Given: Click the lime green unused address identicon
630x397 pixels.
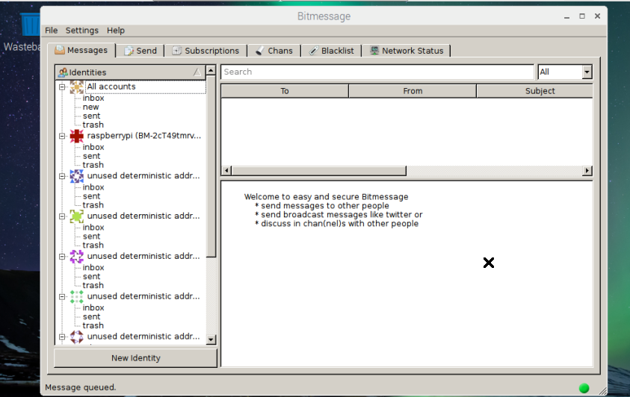Looking at the screenshot, I should coord(77,216).
